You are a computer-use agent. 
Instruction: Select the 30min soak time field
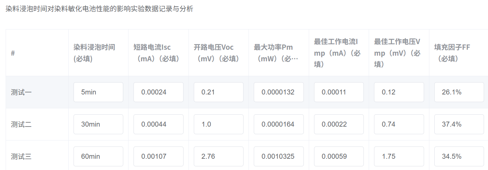pyautogui.click(x=98, y=124)
